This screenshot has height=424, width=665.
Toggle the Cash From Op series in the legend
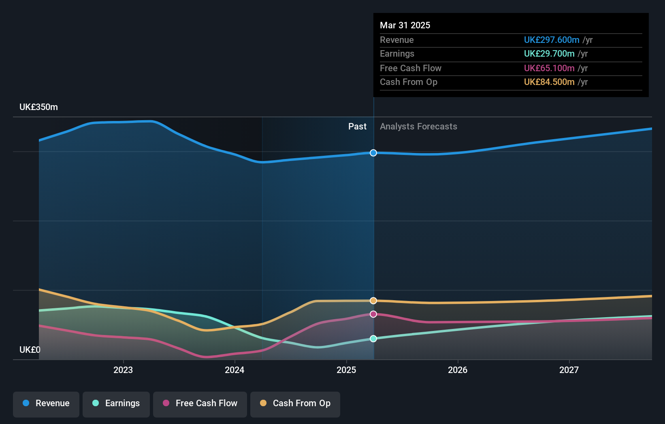(x=295, y=404)
